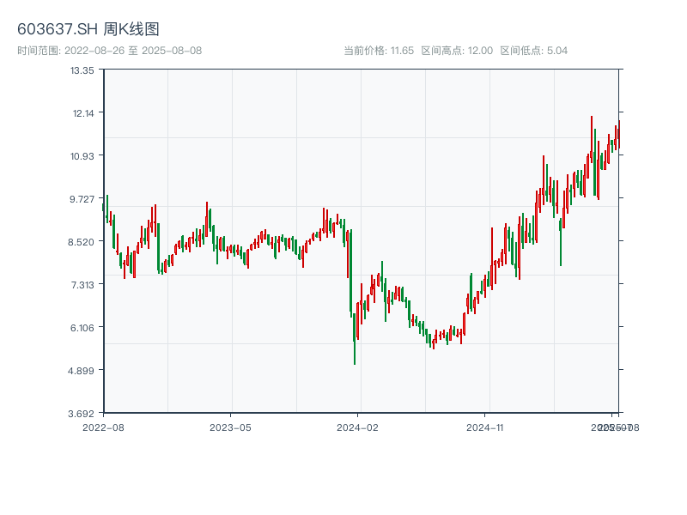Click the 2024-11 x-axis date label

(x=485, y=427)
